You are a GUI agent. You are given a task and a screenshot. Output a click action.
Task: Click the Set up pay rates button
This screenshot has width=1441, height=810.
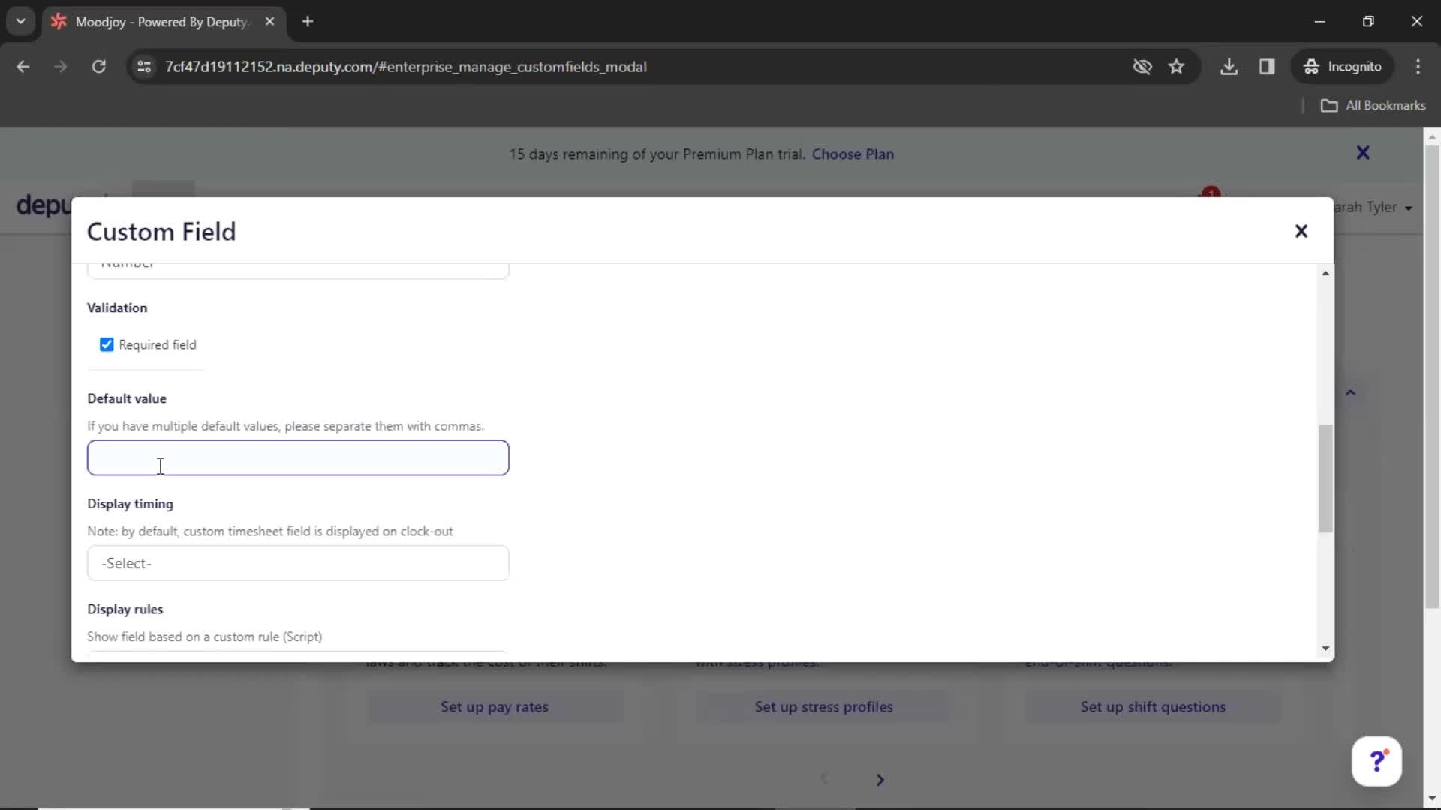(494, 707)
